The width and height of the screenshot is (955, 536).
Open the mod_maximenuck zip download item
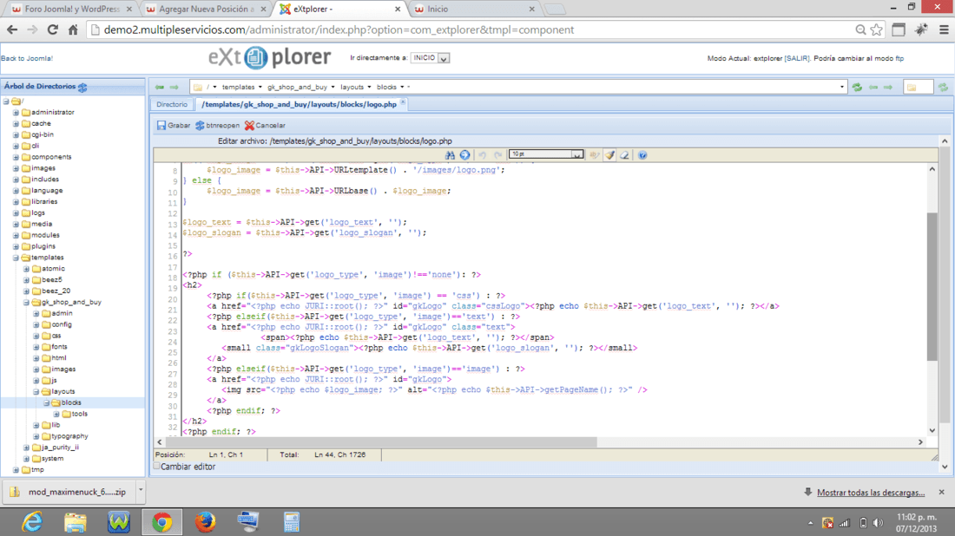pyautogui.click(x=69, y=492)
